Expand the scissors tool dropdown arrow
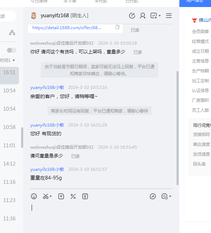The image size is (211, 233). [51, 196]
